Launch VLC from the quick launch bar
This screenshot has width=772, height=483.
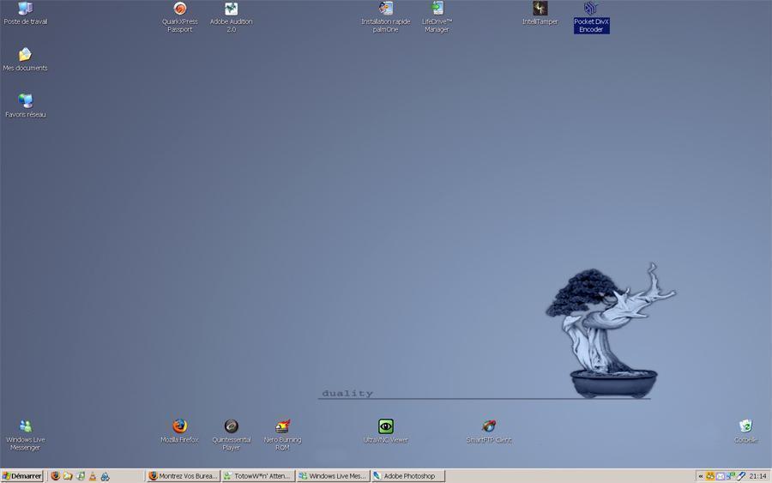93,476
